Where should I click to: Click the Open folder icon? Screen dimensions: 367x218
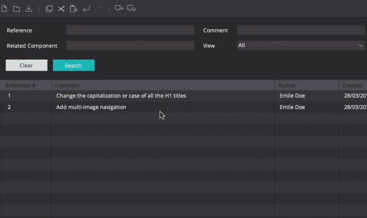[x=17, y=9]
